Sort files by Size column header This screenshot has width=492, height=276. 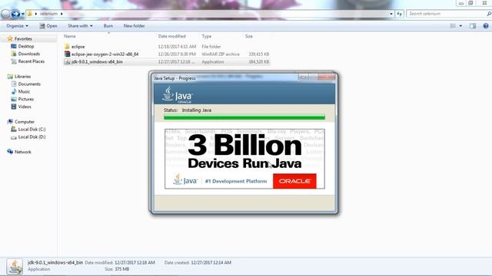pos(249,36)
